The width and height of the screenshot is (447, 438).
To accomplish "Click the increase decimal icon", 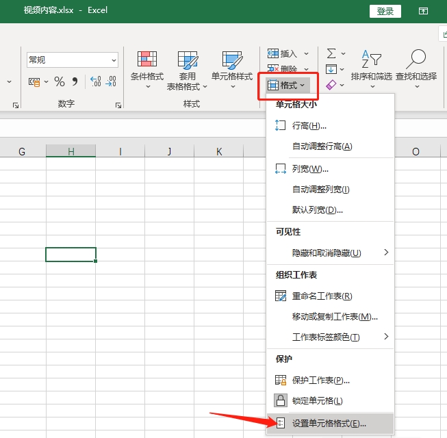I will click(95, 81).
